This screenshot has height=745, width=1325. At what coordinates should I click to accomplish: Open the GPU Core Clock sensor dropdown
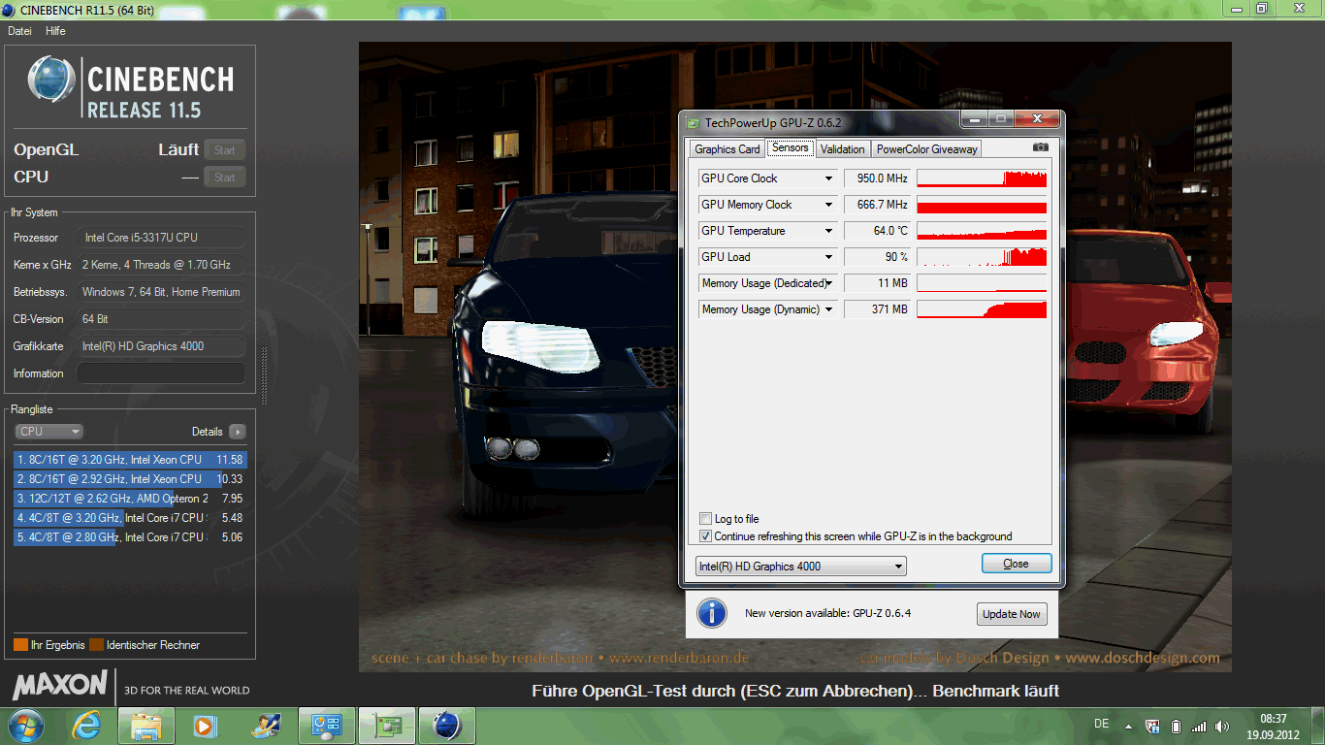pos(828,178)
